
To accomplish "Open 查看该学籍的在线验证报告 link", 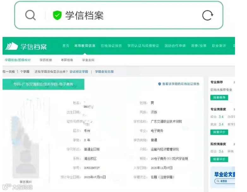I will [x=181, y=84].
